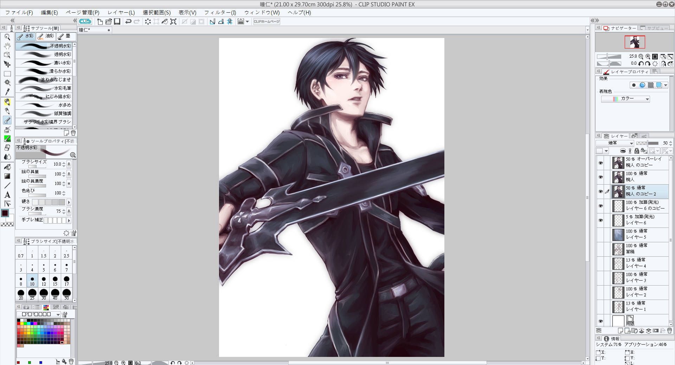Open the レイヤー(L) menu
The height and width of the screenshot is (365, 675).
click(x=121, y=13)
